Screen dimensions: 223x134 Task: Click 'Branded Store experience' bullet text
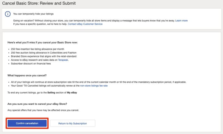click(x=44, y=56)
